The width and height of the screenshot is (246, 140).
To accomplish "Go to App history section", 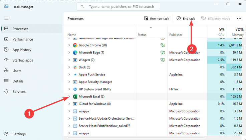I will point(22,50).
